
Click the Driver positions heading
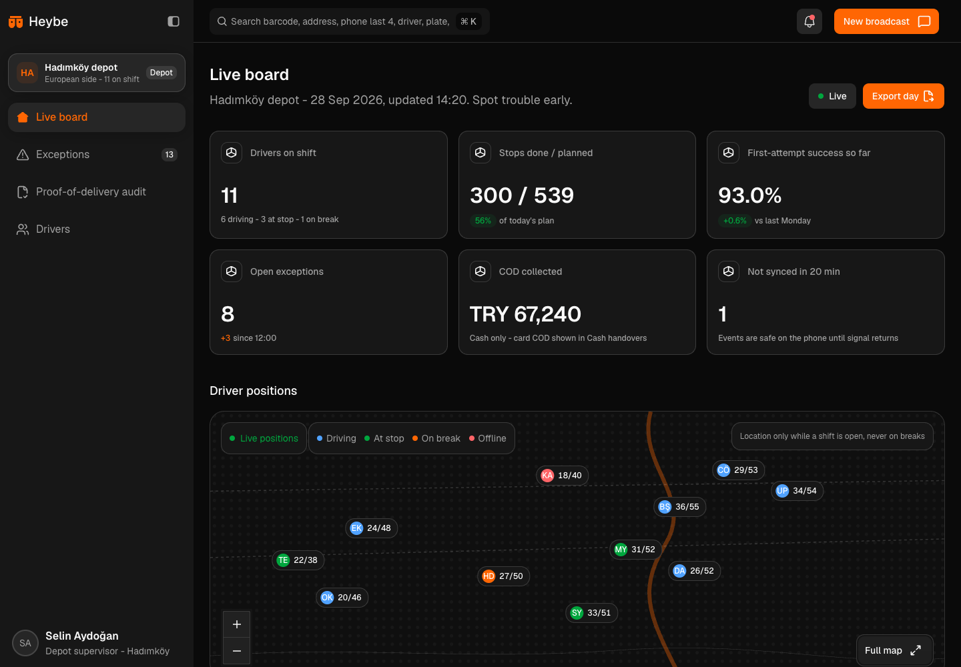[254, 391]
